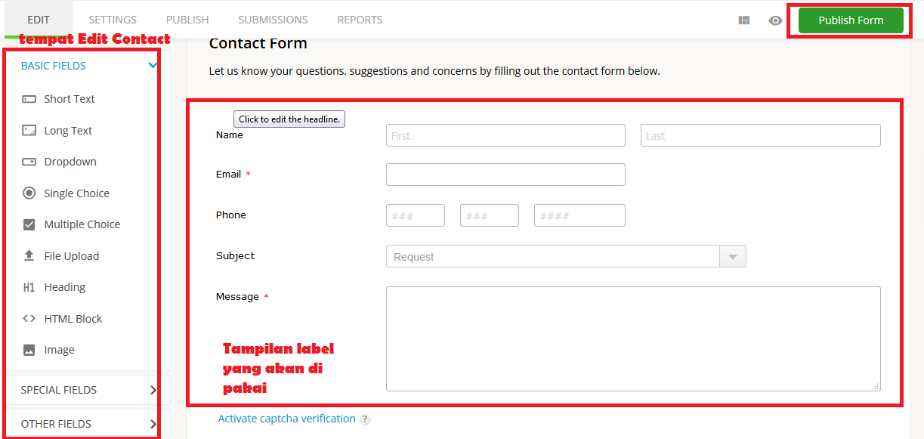Open the SUBMISSIONS tab
924x439 pixels.
273,19
